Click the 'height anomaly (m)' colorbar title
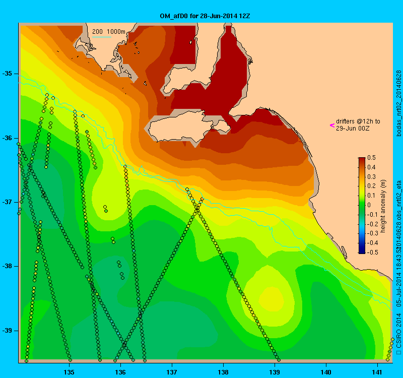The width and height of the screenshot is (403, 378). tap(383, 206)
